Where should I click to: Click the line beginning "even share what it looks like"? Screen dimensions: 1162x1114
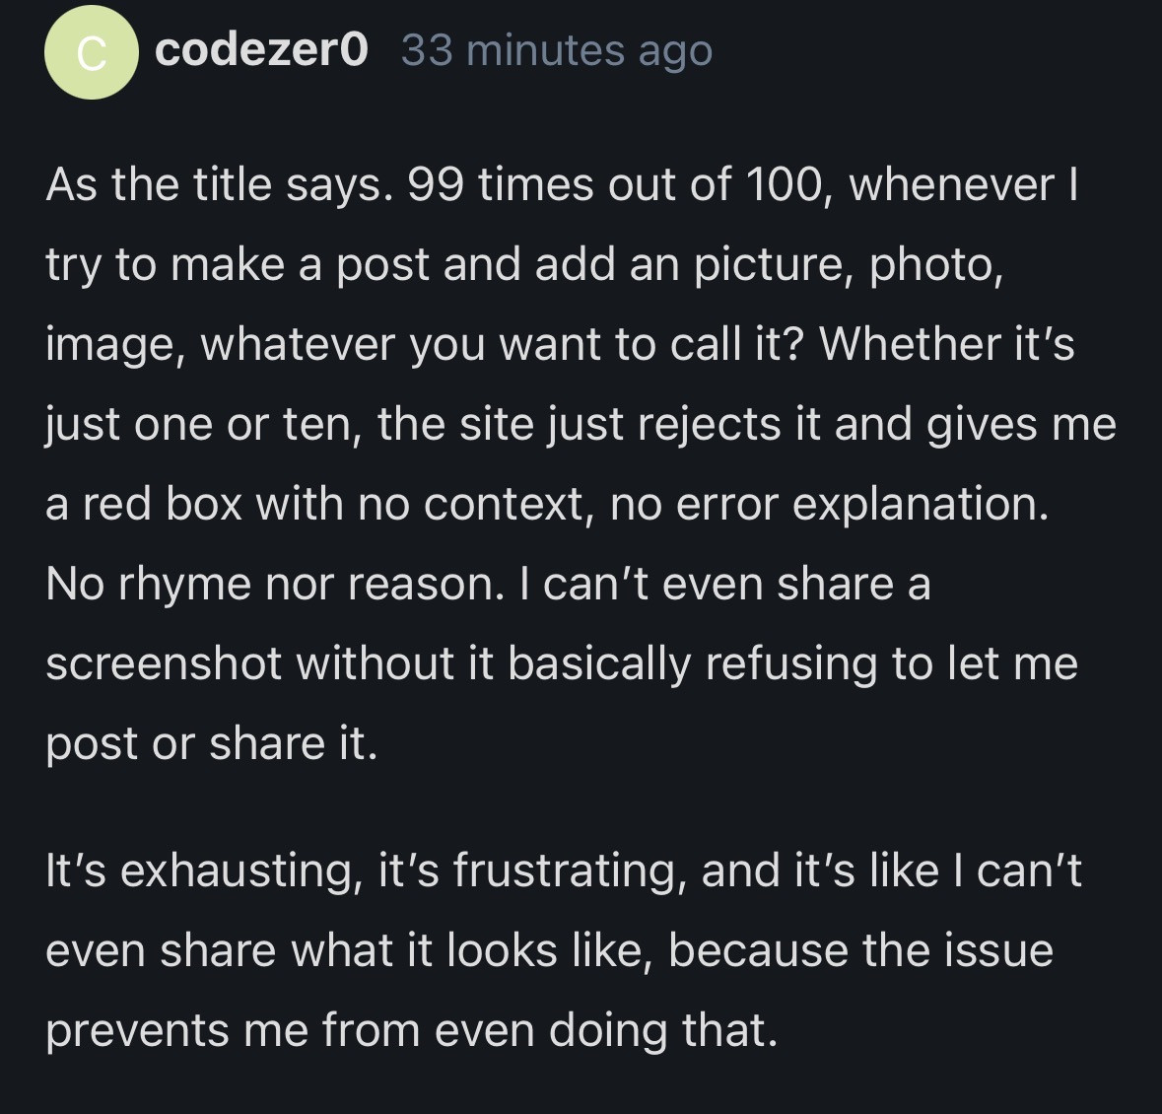coord(549,950)
